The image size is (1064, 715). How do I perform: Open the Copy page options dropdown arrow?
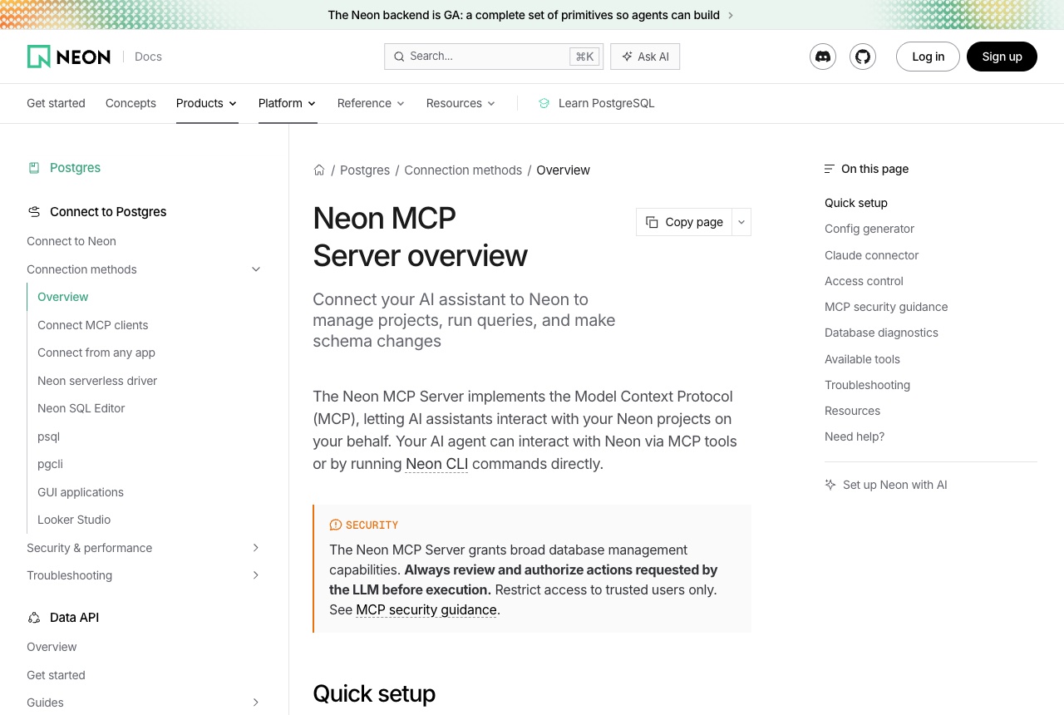click(741, 222)
